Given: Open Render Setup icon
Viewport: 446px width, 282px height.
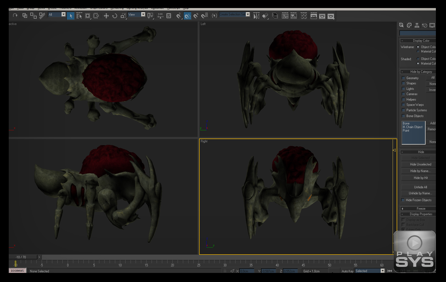Looking at the screenshot, I should click(314, 16).
